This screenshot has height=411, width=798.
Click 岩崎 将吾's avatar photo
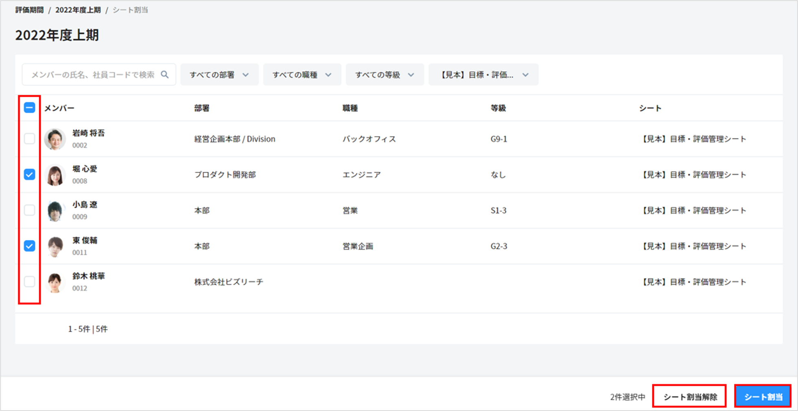[55, 139]
